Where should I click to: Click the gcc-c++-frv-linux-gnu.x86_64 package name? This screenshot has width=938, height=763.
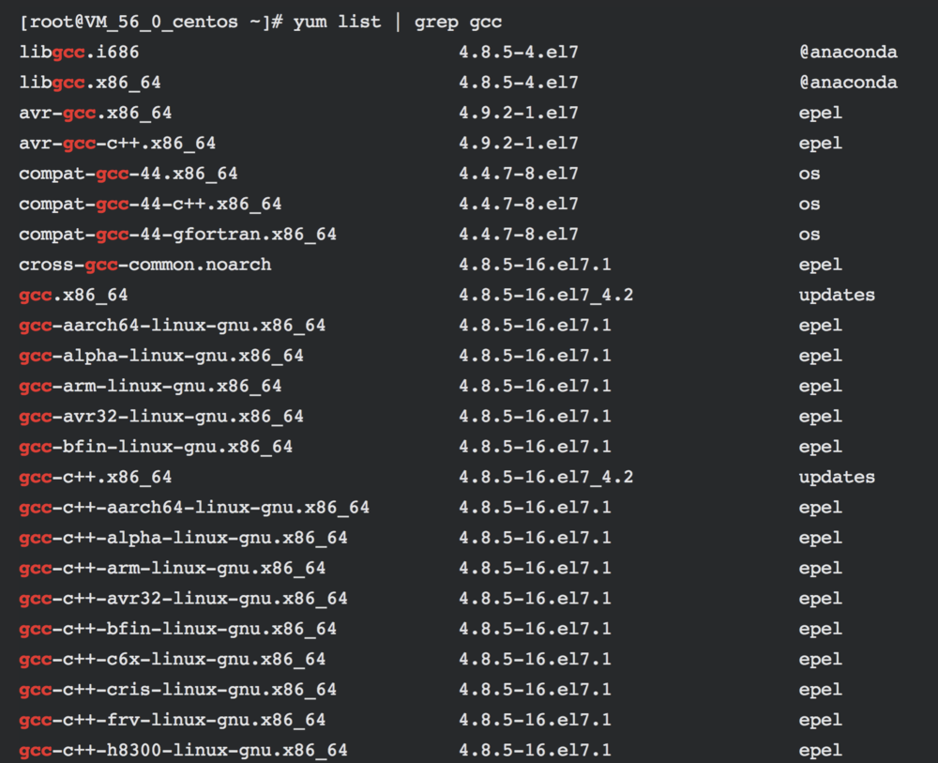172,720
